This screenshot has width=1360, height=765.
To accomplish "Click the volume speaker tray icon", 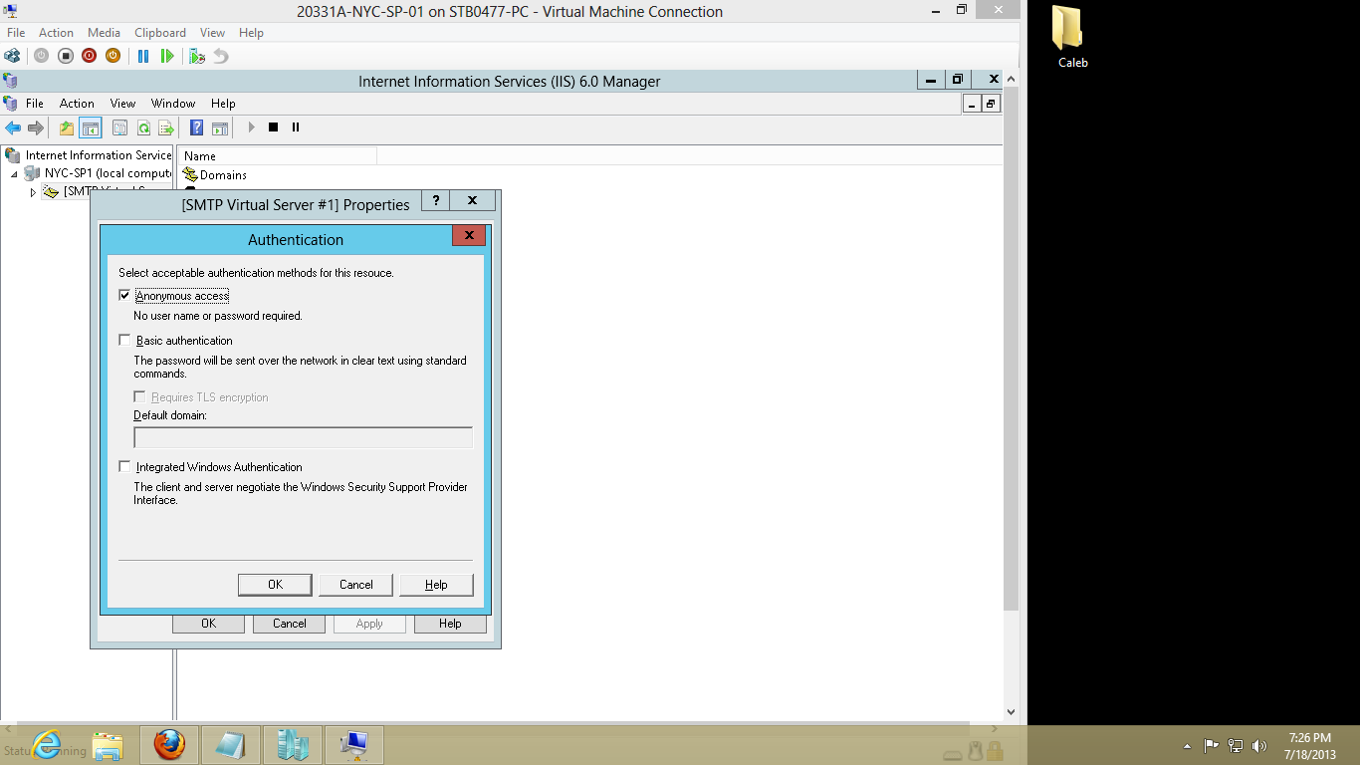I will (x=1259, y=745).
